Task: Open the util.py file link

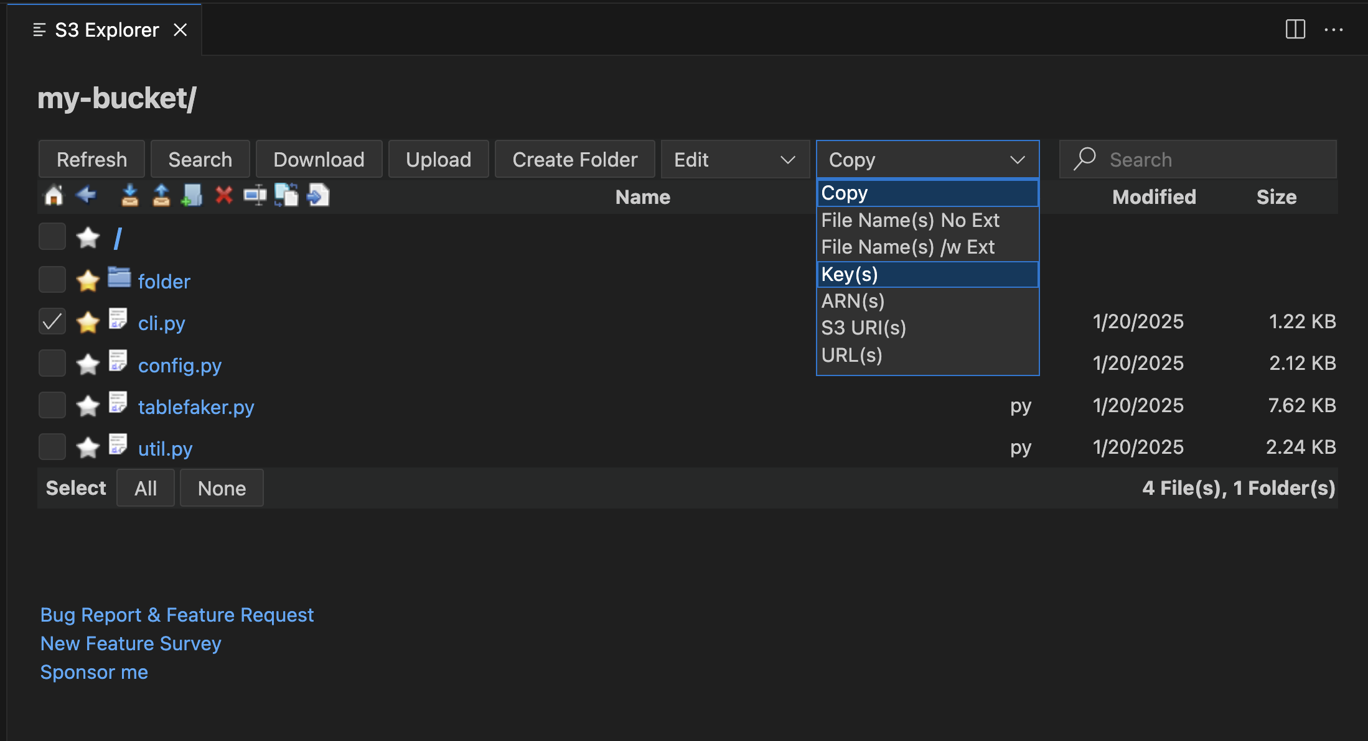Action: pos(164,448)
